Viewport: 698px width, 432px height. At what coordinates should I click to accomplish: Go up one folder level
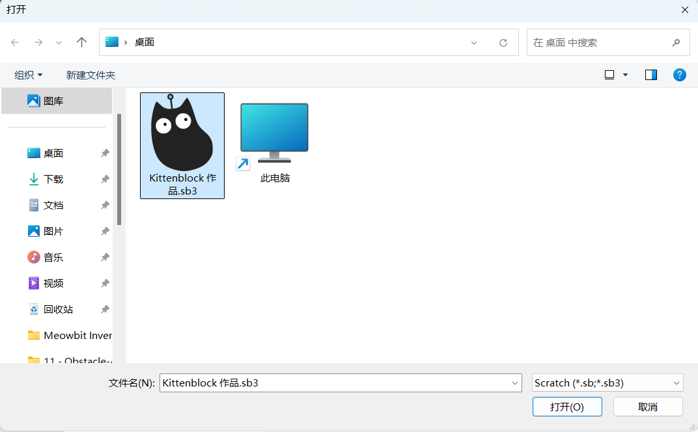click(x=81, y=42)
